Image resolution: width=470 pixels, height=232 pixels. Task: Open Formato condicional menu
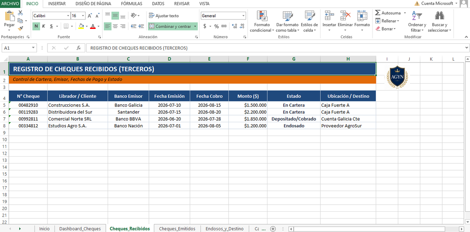(262, 21)
